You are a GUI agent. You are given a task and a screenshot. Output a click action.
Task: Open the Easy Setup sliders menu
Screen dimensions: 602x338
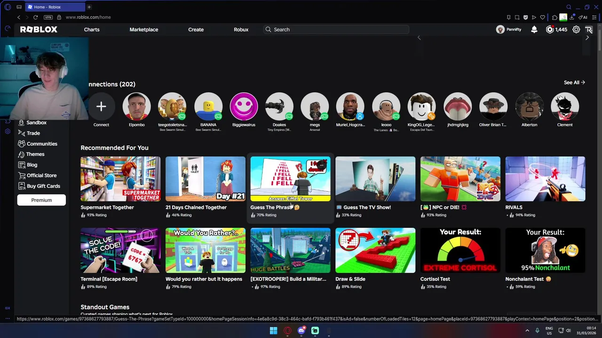tap(594, 17)
